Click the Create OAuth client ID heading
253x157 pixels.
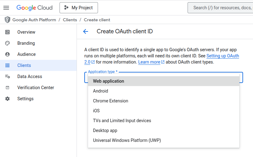pos(125,31)
